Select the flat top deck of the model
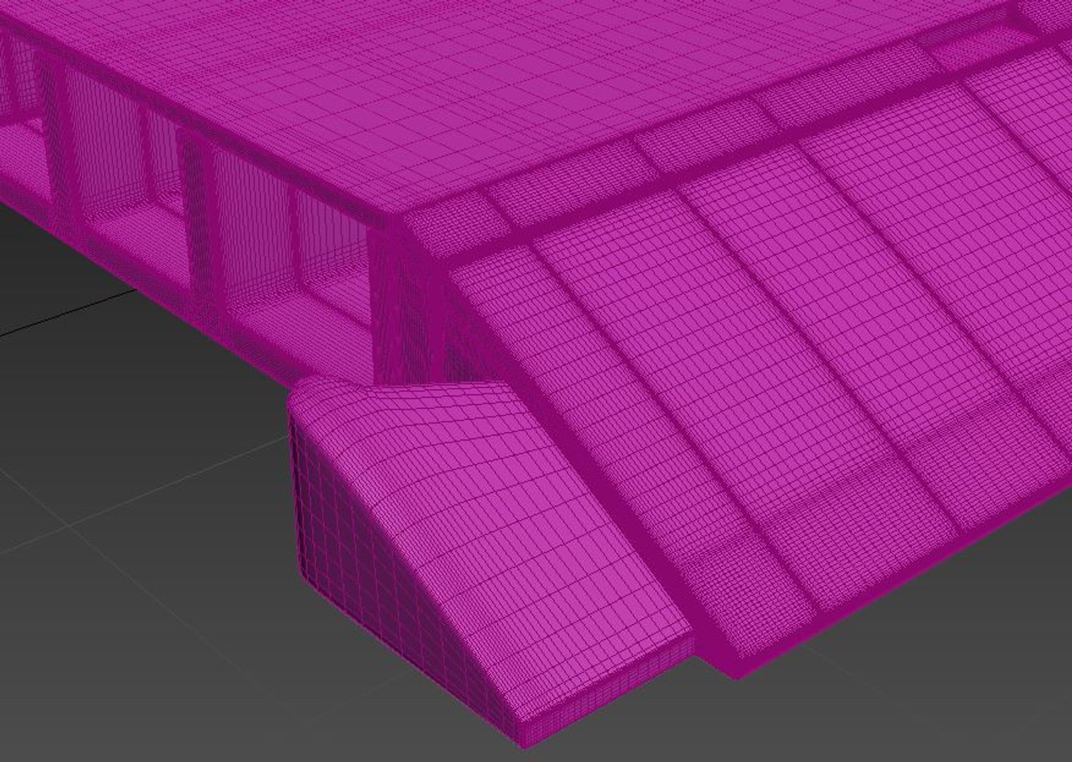The image size is (1072, 762). pos(452,92)
